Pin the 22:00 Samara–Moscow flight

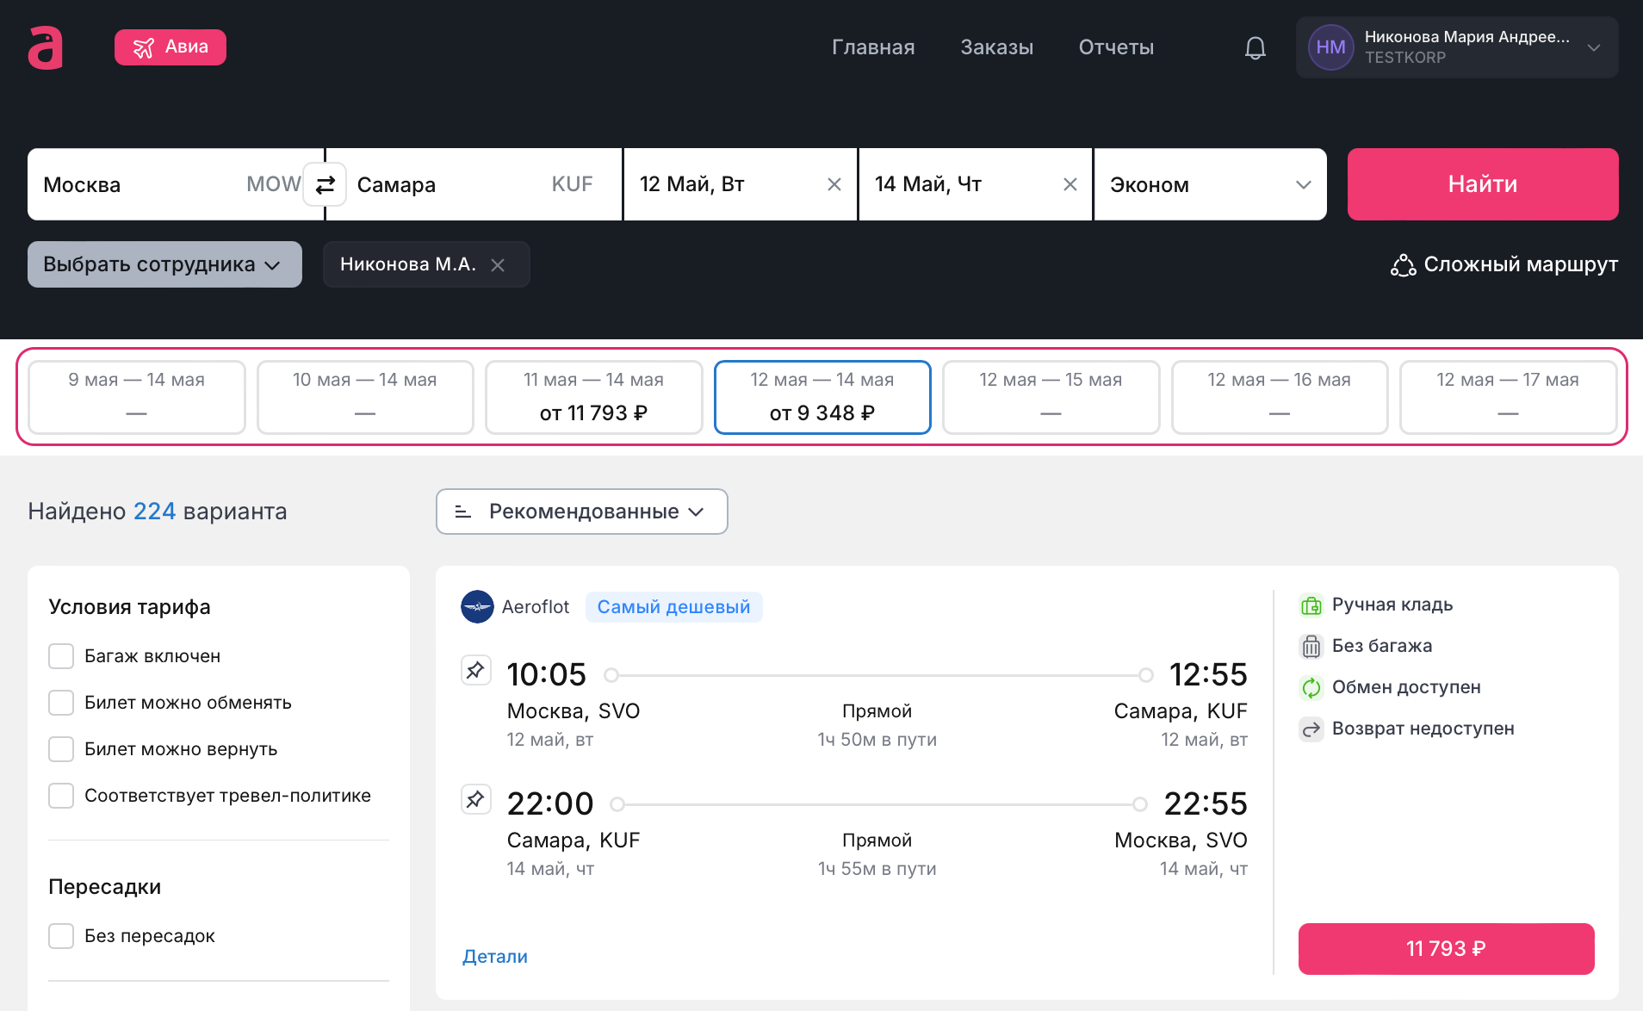click(475, 800)
